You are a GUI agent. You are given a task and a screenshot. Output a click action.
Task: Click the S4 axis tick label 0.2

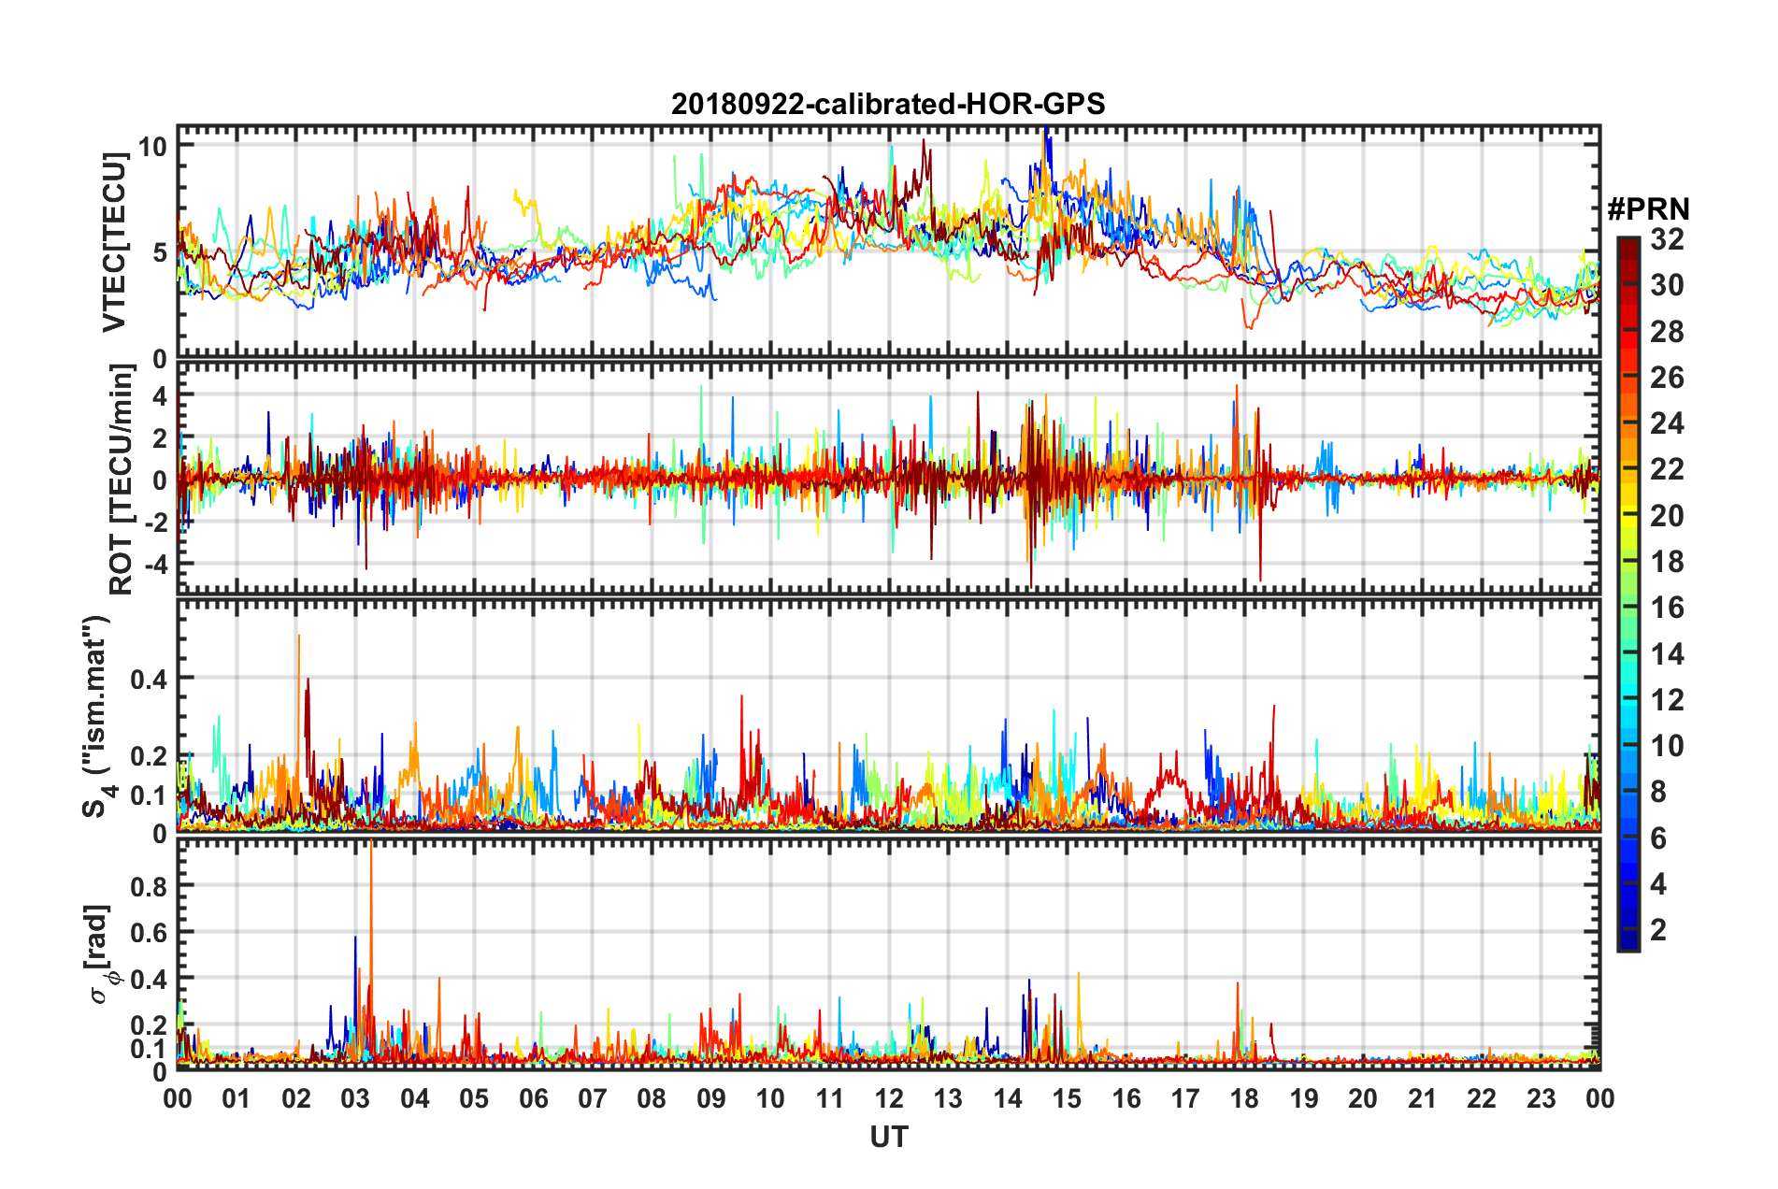coord(149,755)
